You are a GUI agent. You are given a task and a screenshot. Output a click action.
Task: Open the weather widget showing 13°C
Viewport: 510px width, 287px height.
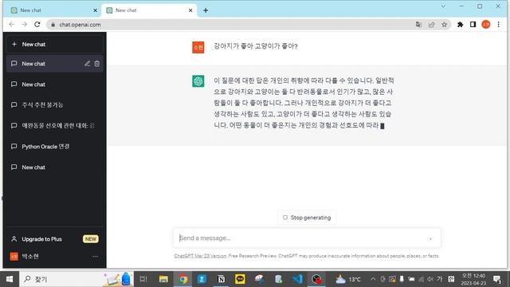click(348, 279)
